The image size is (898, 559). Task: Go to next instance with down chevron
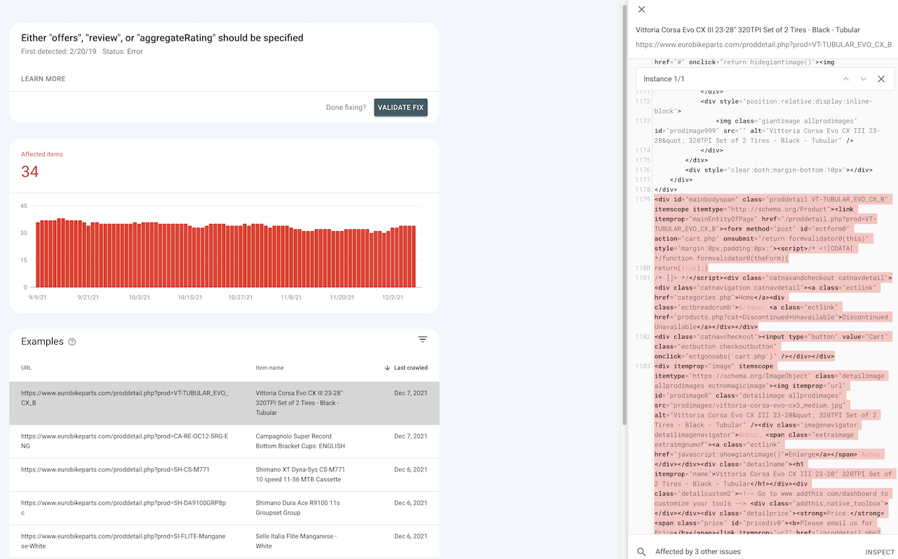pyautogui.click(x=864, y=79)
